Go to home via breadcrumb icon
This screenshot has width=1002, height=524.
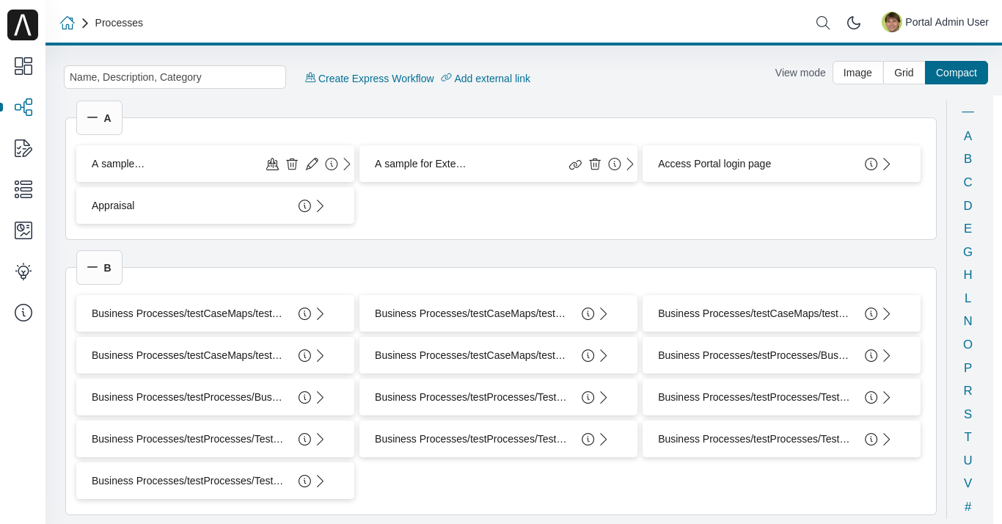tap(67, 23)
